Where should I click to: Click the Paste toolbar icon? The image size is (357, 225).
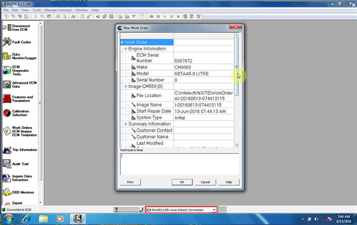click(49, 17)
